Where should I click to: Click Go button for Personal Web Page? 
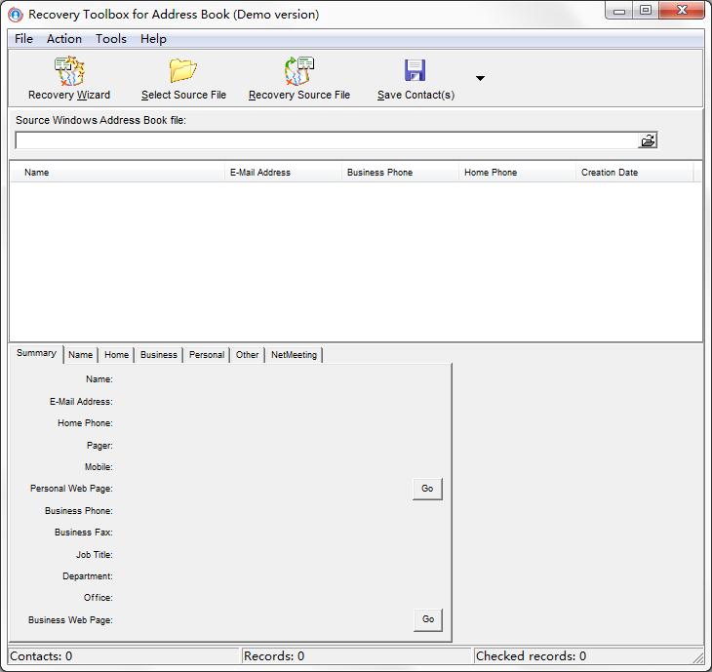(x=427, y=489)
